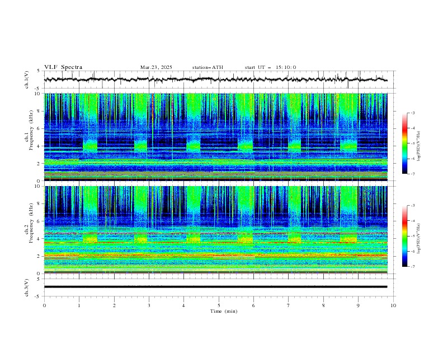
Task: Click the "ch.3(V)" axis label
Action: click(27, 288)
